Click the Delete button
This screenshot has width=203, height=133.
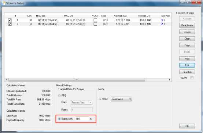pos(187,32)
